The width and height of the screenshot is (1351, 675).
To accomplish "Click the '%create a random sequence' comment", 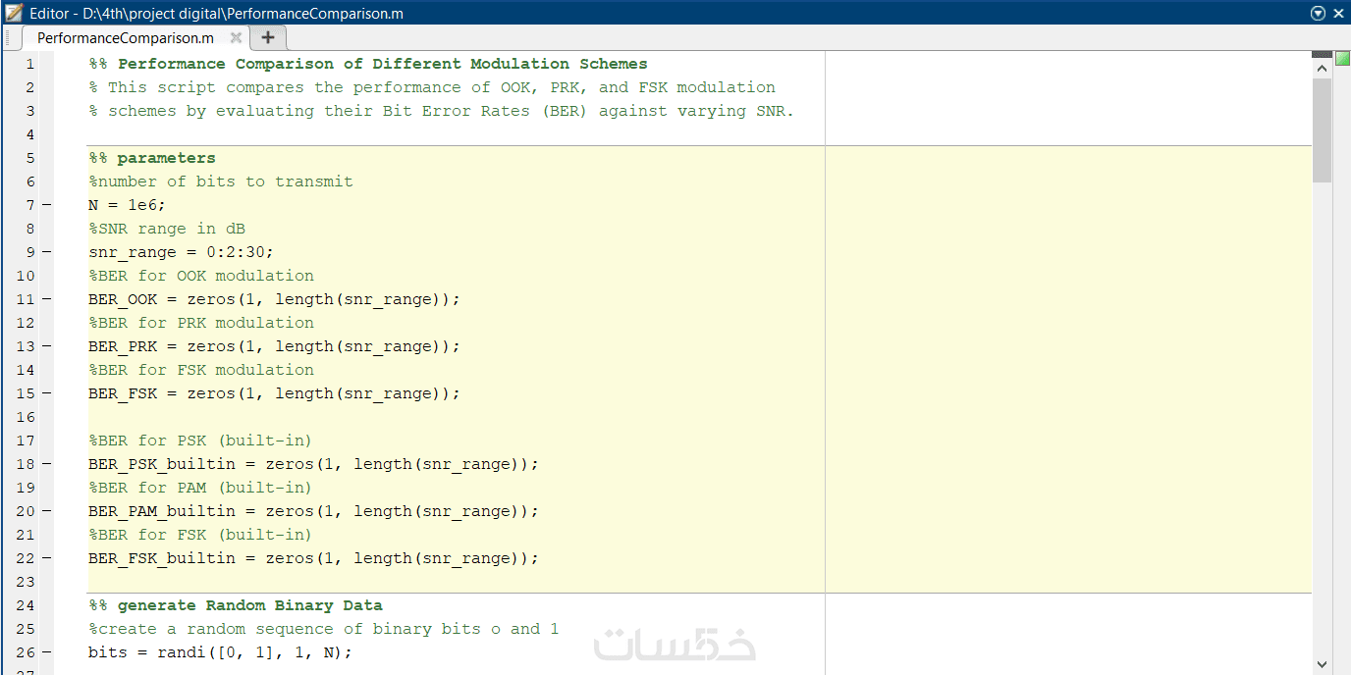I will (324, 629).
